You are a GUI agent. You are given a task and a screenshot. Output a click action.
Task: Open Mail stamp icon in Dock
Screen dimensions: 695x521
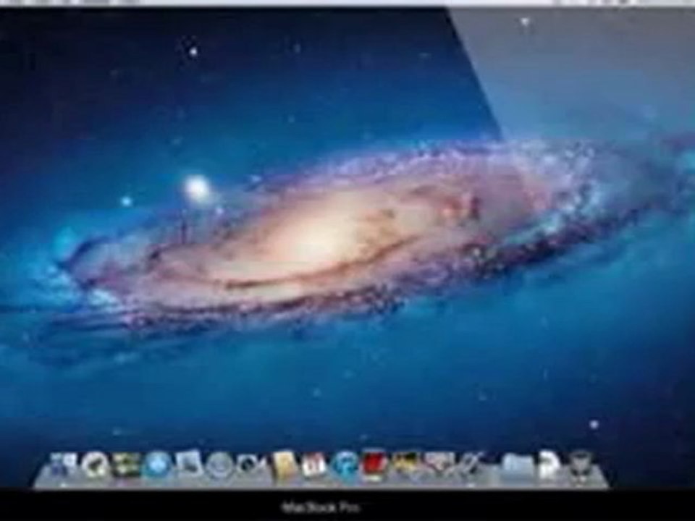point(188,465)
